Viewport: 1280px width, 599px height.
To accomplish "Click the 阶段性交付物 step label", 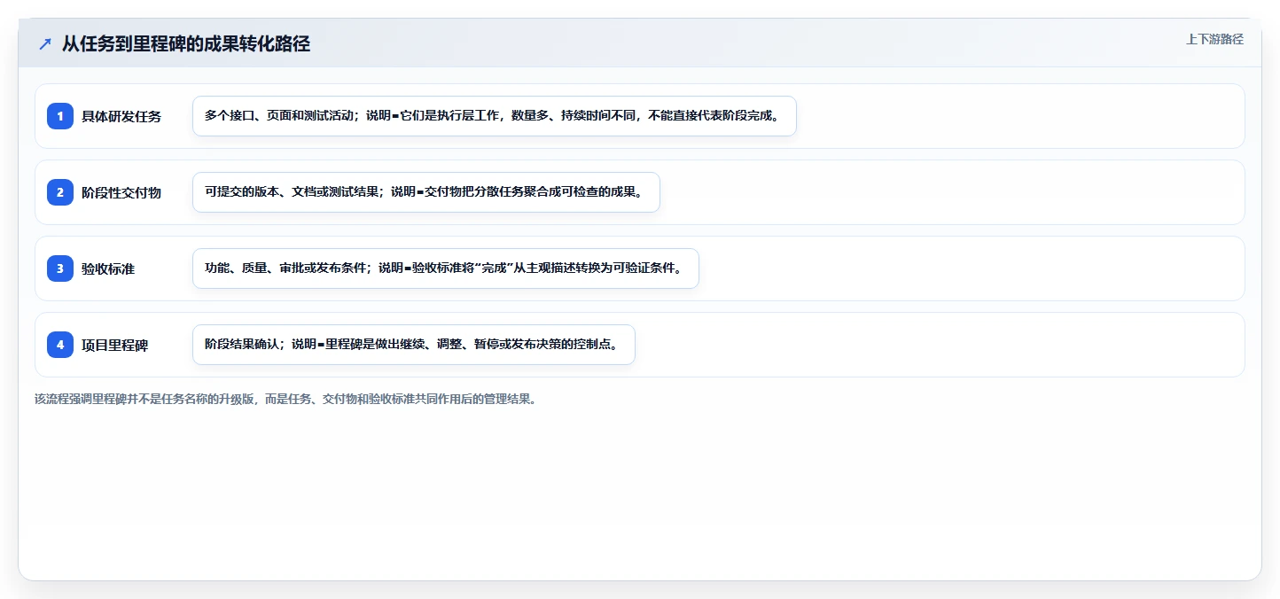I will tap(121, 192).
